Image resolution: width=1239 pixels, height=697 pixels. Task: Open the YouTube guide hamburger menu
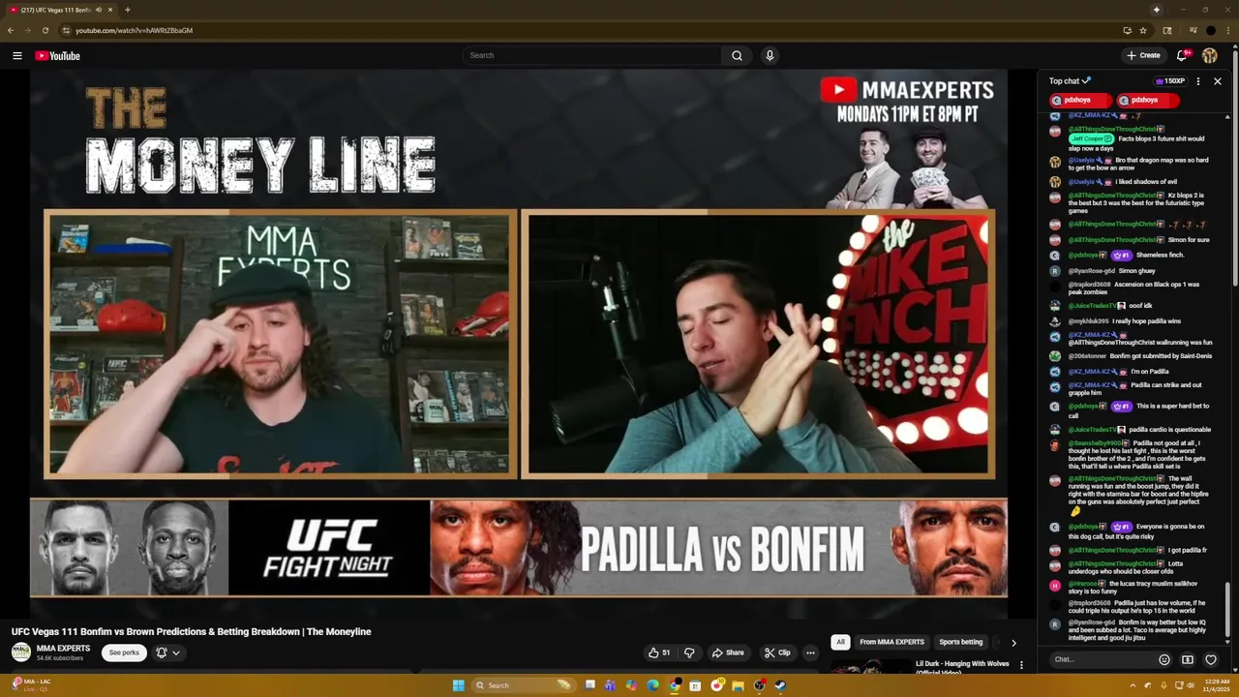click(17, 56)
